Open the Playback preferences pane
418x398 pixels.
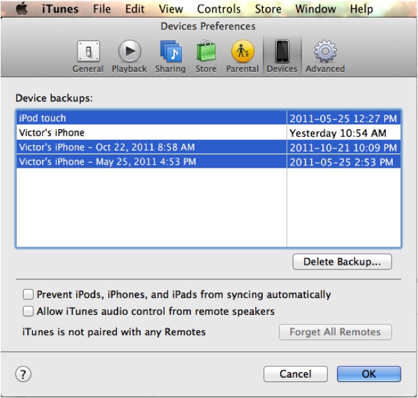[129, 57]
